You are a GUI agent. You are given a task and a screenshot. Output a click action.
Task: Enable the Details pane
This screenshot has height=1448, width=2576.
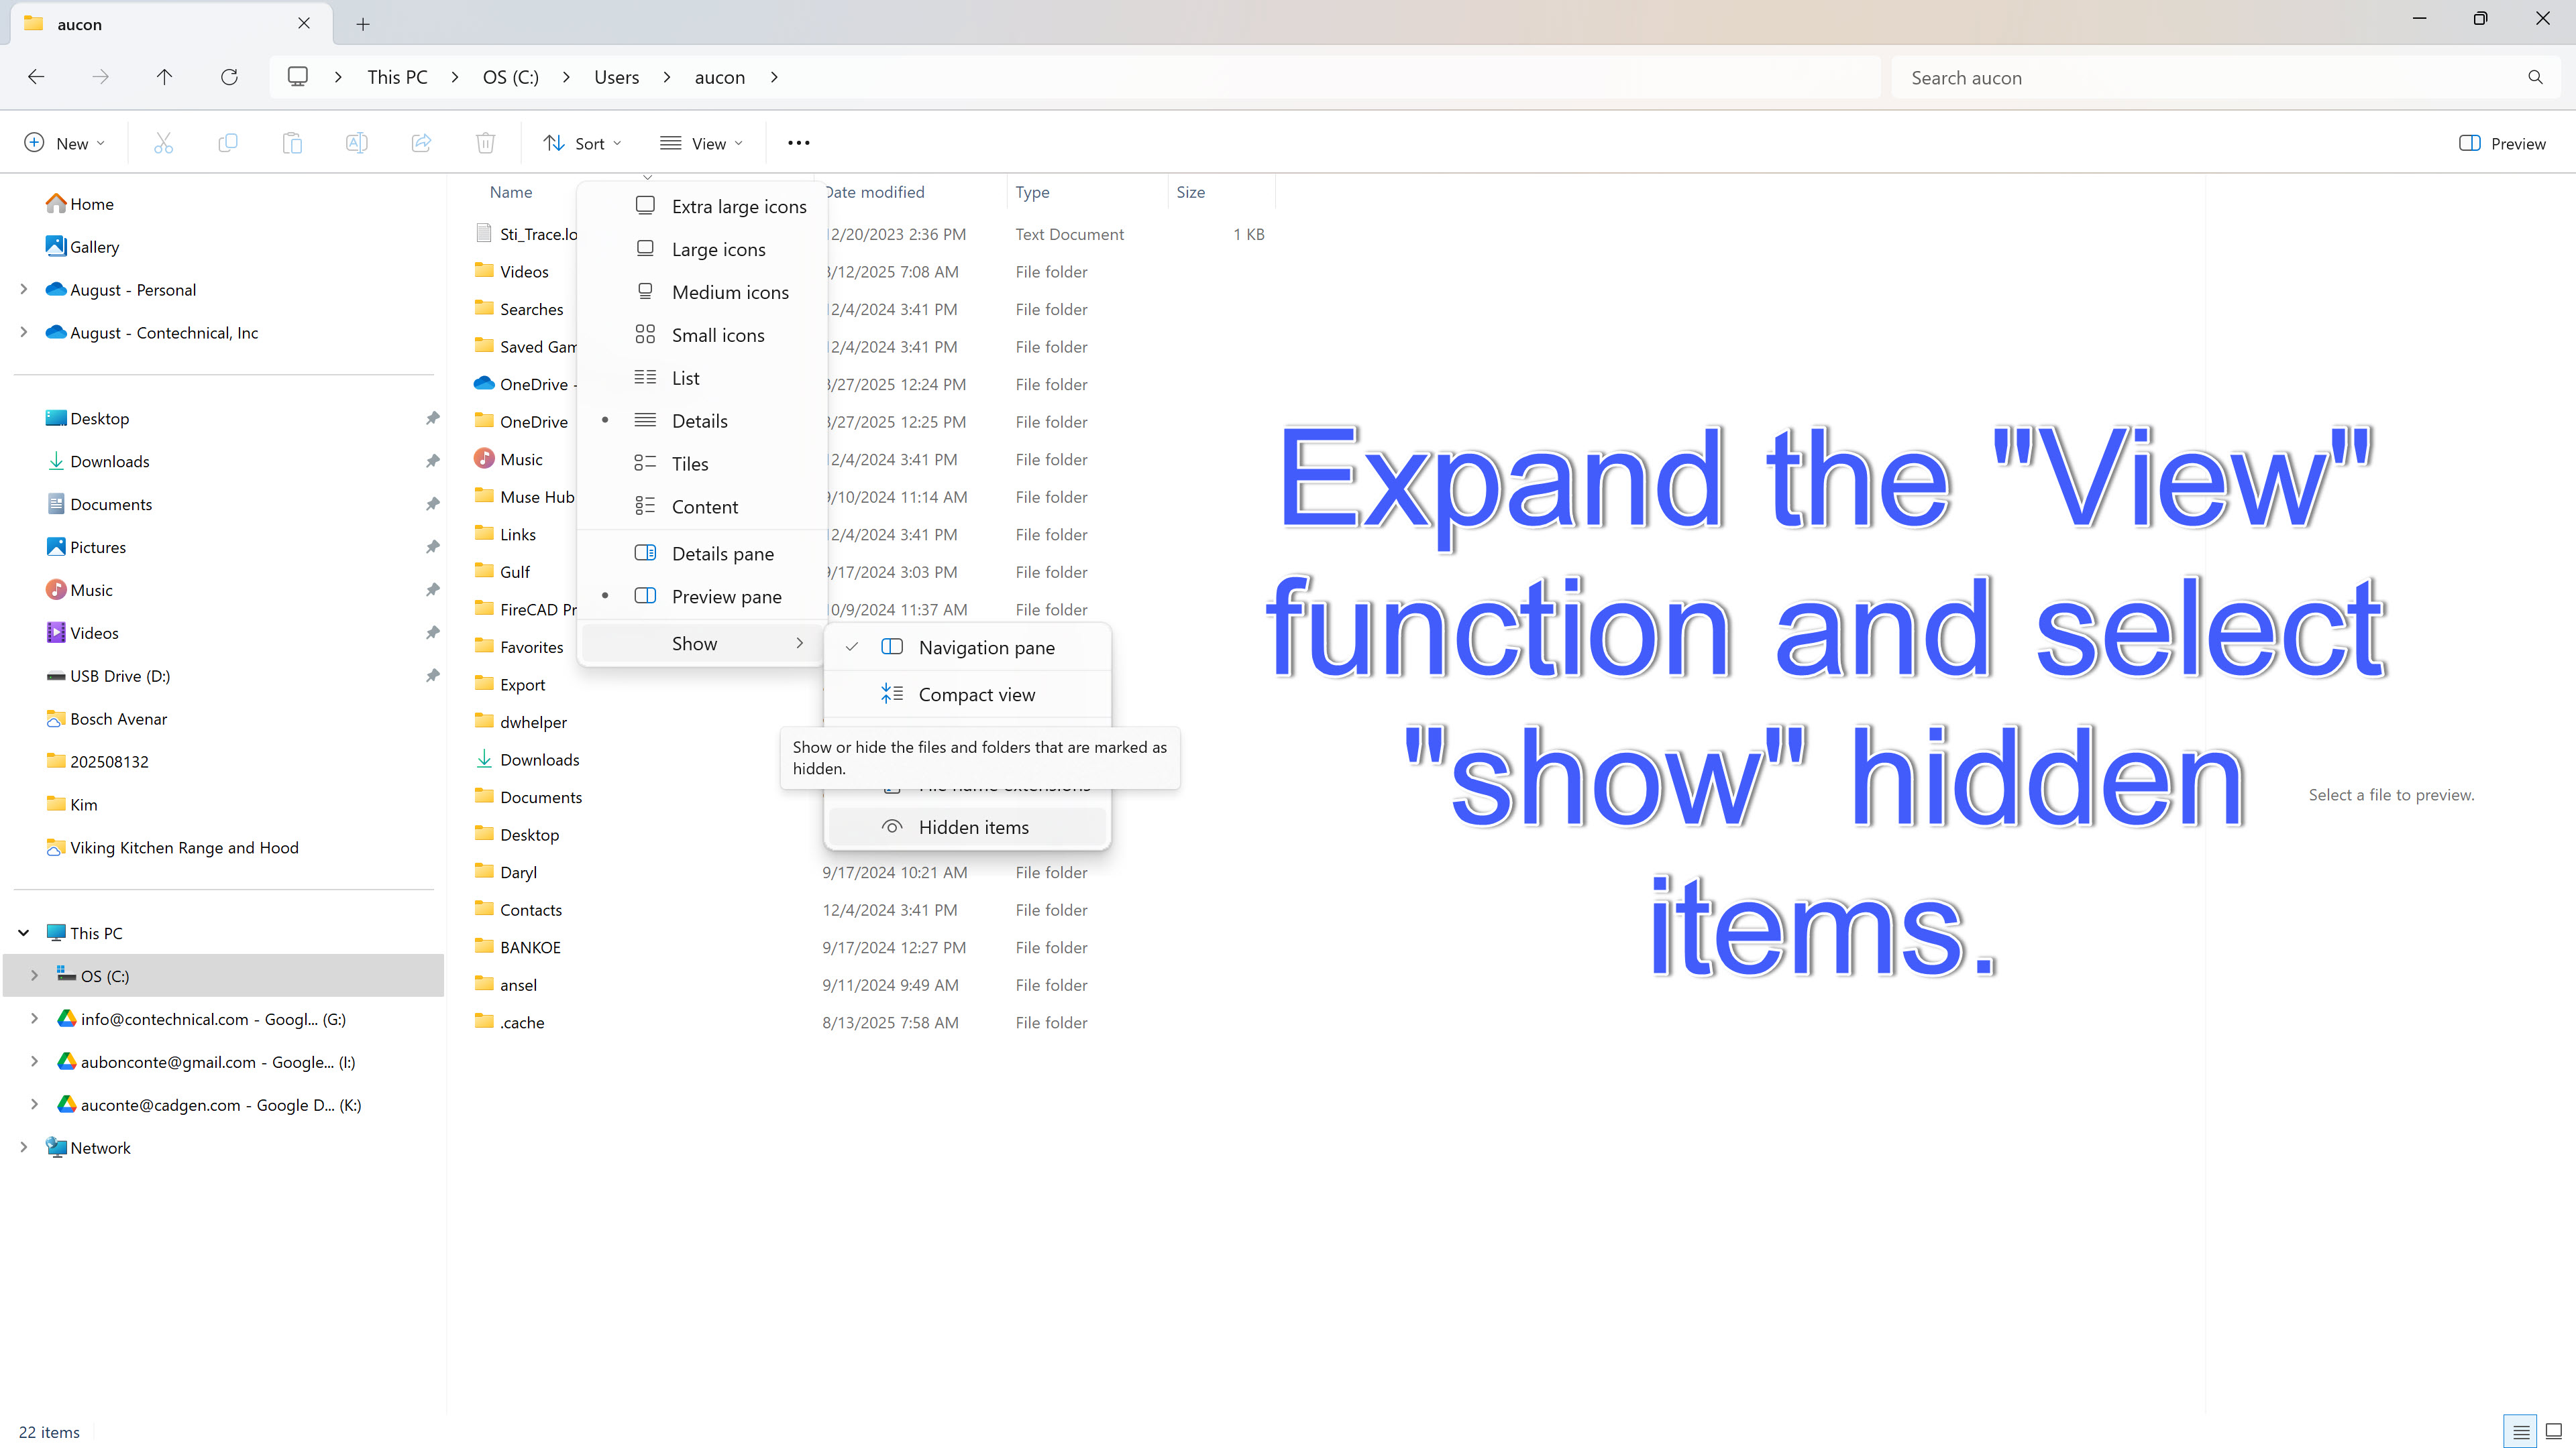point(702,554)
